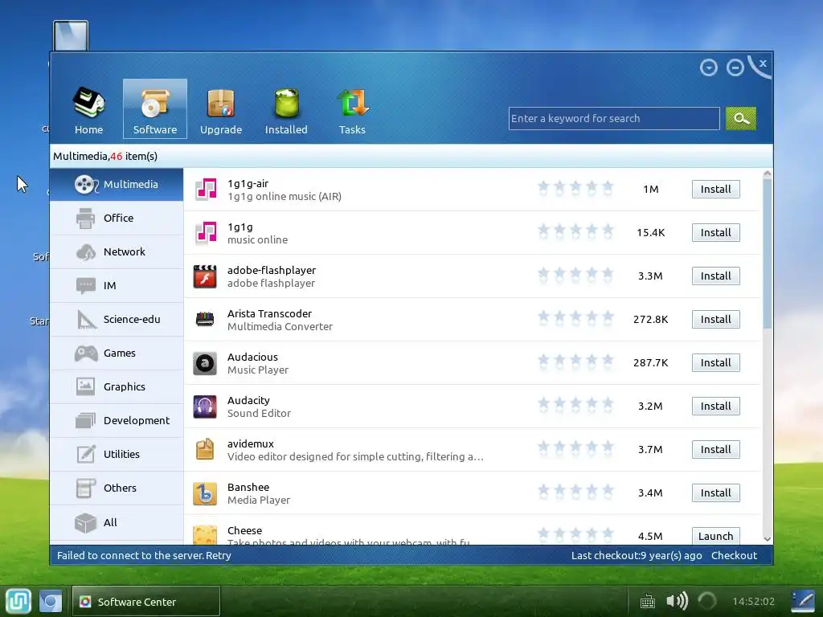Click the Arista Transcoder title text
This screenshot has width=823, height=617.
[269, 313]
